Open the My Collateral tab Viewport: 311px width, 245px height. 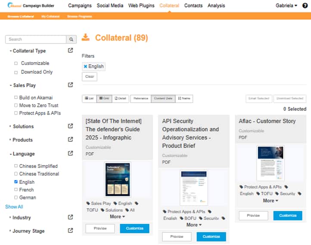point(50,16)
